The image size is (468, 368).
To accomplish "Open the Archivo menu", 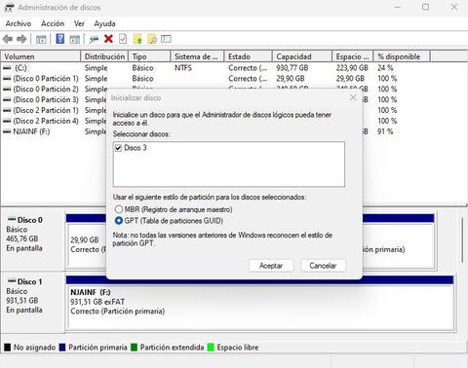I will (x=19, y=23).
